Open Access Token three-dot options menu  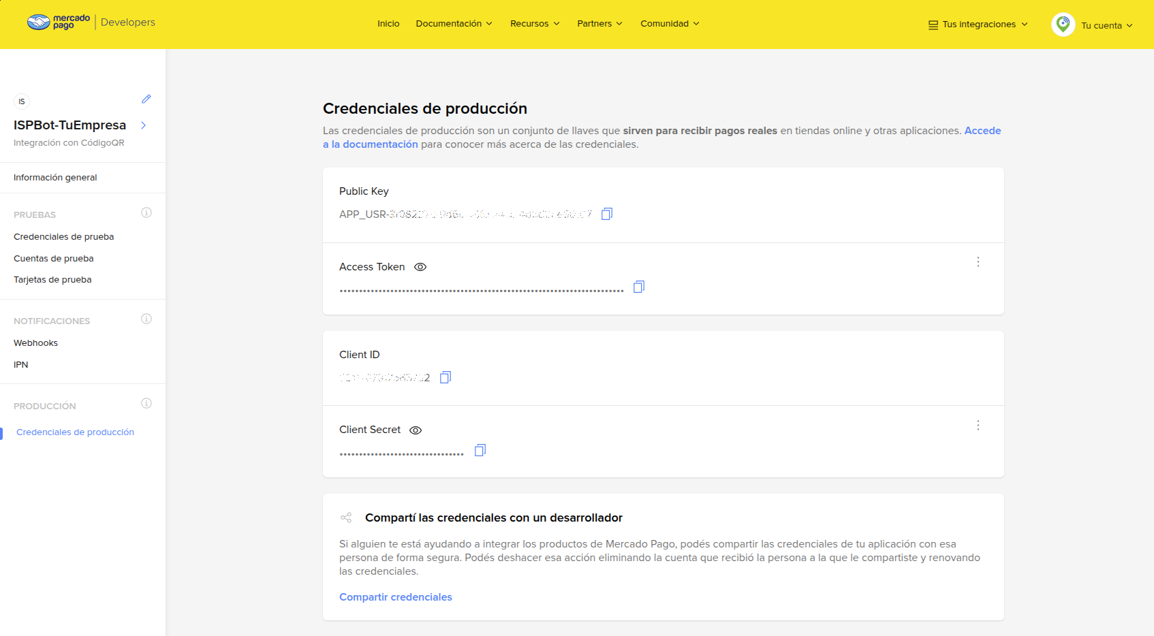click(x=978, y=262)
